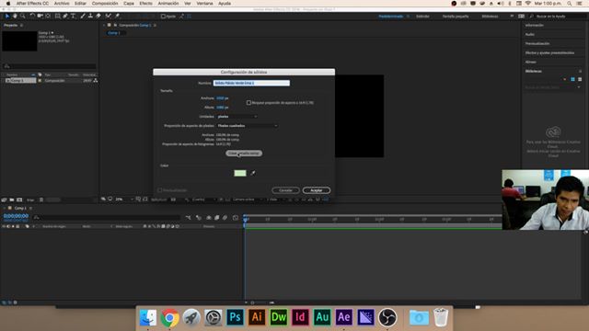
Task: Open the Píxeles cuadrados aspect dropdown
Action: [x=248, y=126]
